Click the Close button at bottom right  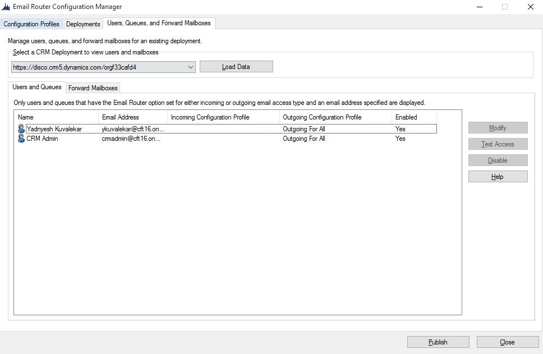point(508,342)
